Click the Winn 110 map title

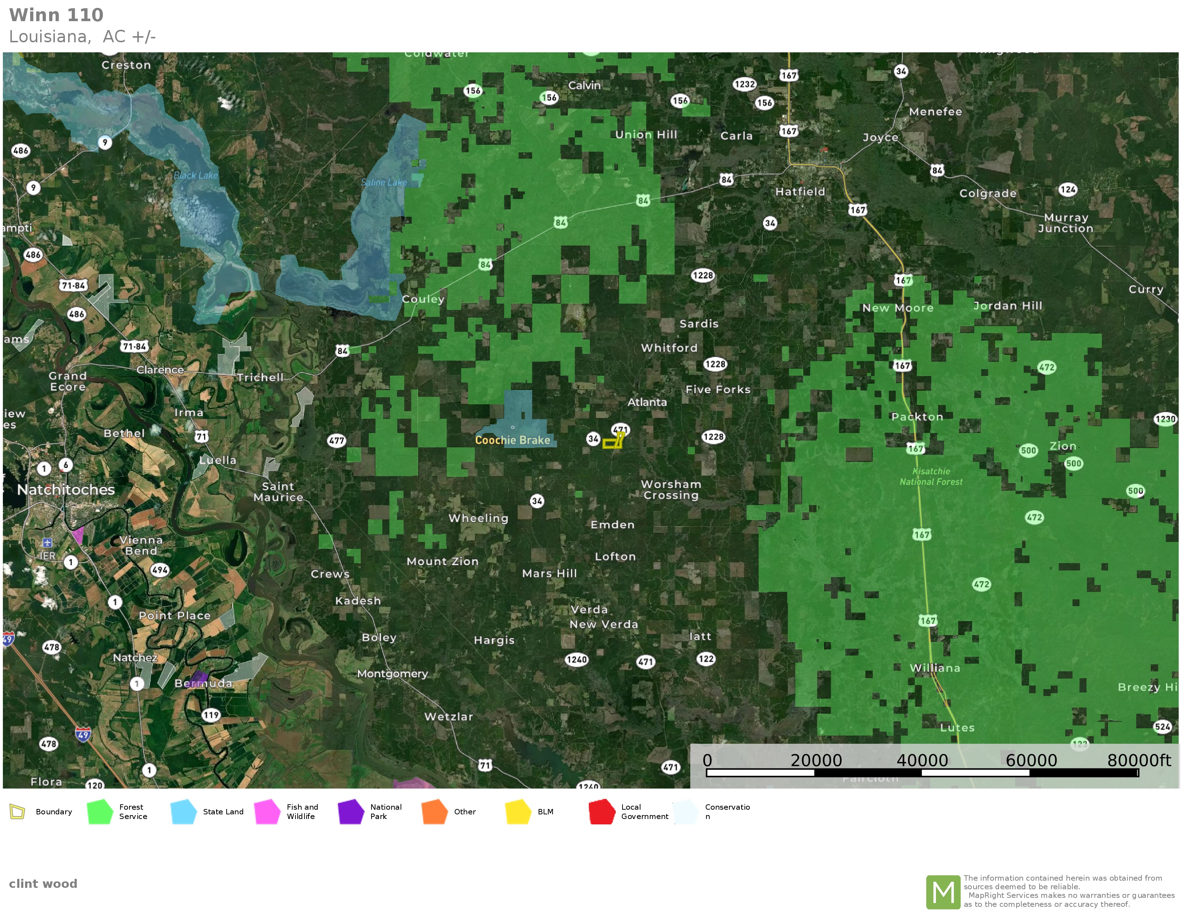[x=56, y=15]
